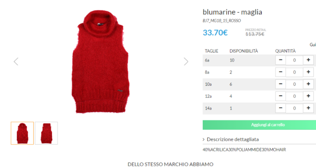
Task: Remove one unit of size 10a
Action: 281,84
